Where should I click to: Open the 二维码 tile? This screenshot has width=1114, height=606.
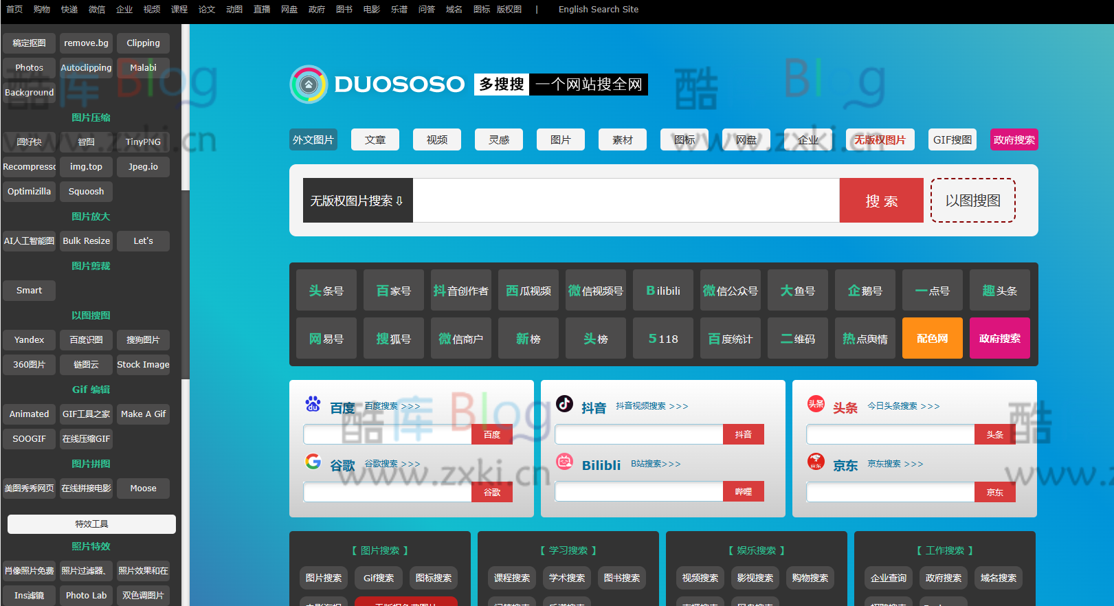tap(798, 338)
